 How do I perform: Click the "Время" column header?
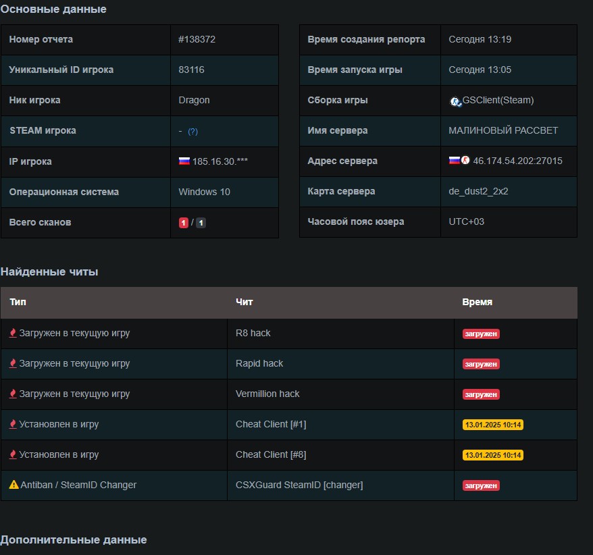pyautogui.click(x=477, y=302)
